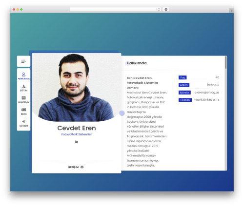
Task: Visit the LinkedIn profile icon
Action: coord(77,142)
